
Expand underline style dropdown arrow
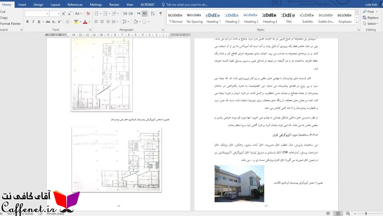(x=43, y=22)
